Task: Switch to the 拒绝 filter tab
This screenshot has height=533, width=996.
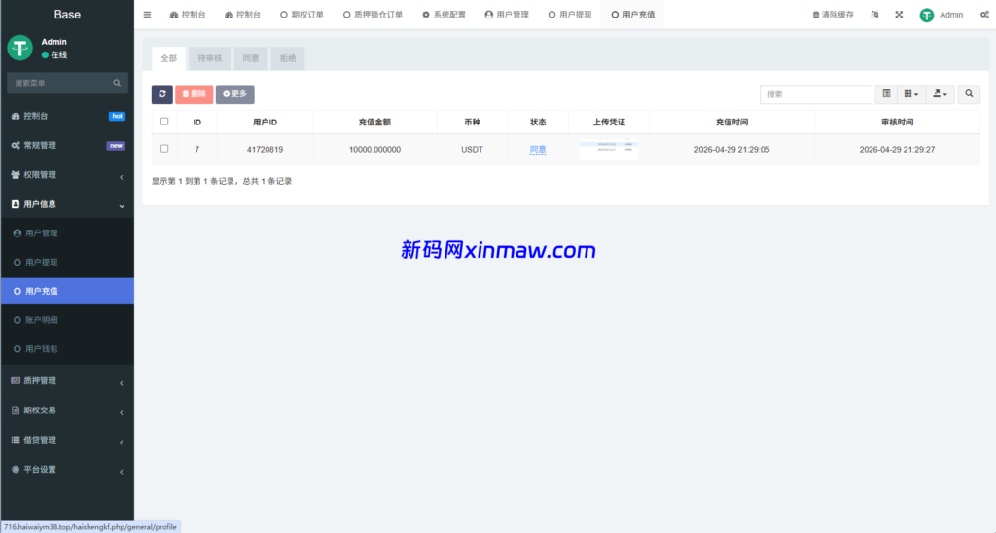Action: pos(288,58)
